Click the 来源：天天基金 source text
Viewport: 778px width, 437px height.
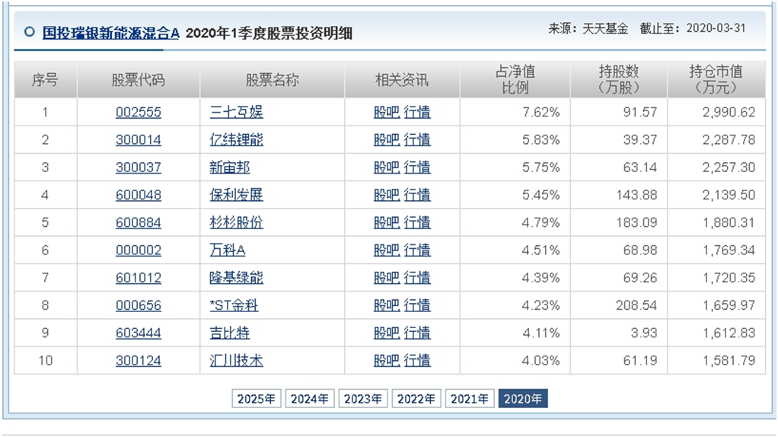[x=588, y=28]
